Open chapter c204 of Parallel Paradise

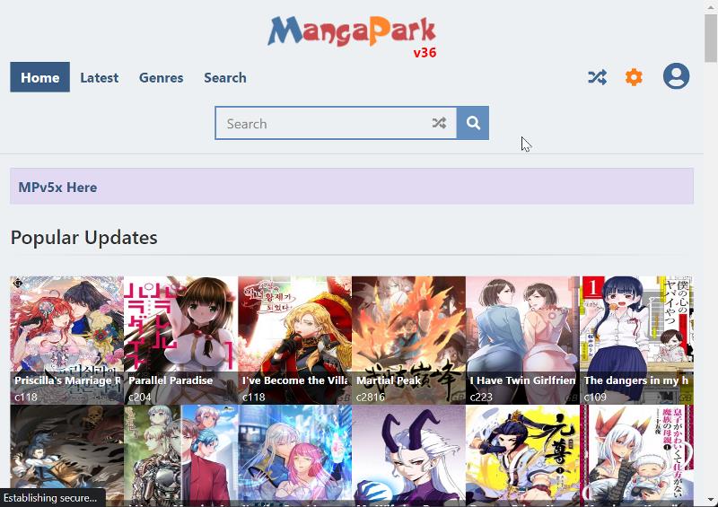(x=140, y=398)
